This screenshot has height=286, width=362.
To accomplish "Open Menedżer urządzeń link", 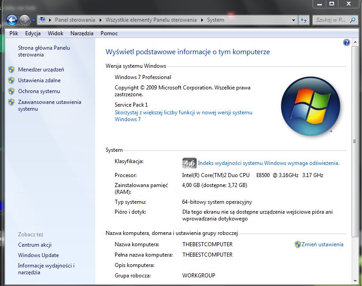I will tap(41, 70).
